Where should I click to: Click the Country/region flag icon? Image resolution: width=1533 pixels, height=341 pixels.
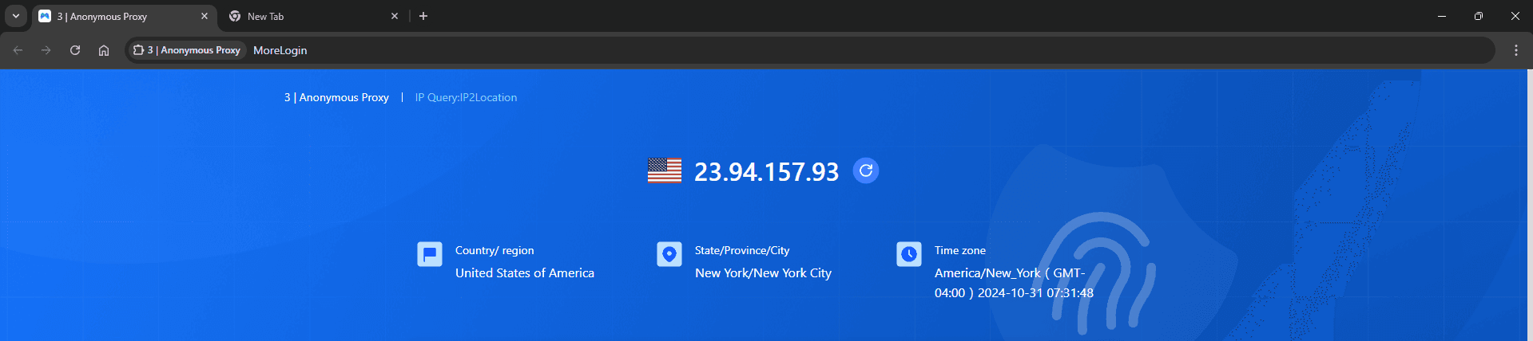430,254
